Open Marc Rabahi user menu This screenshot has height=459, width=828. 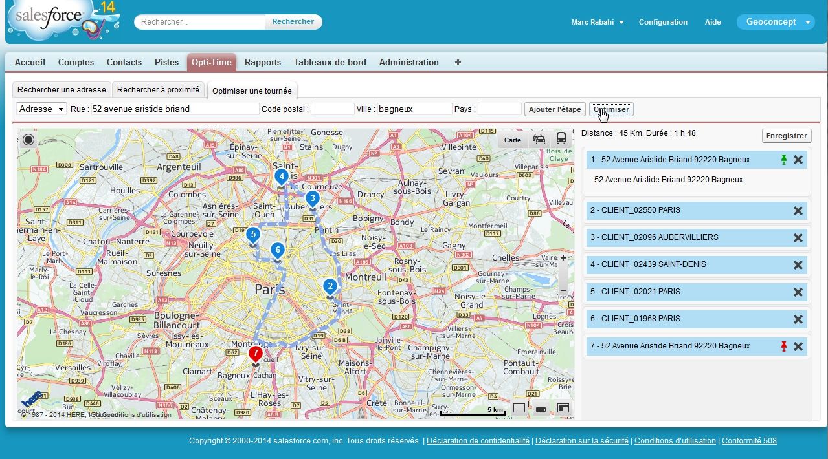pyautogui.click(x=598, y=22)
